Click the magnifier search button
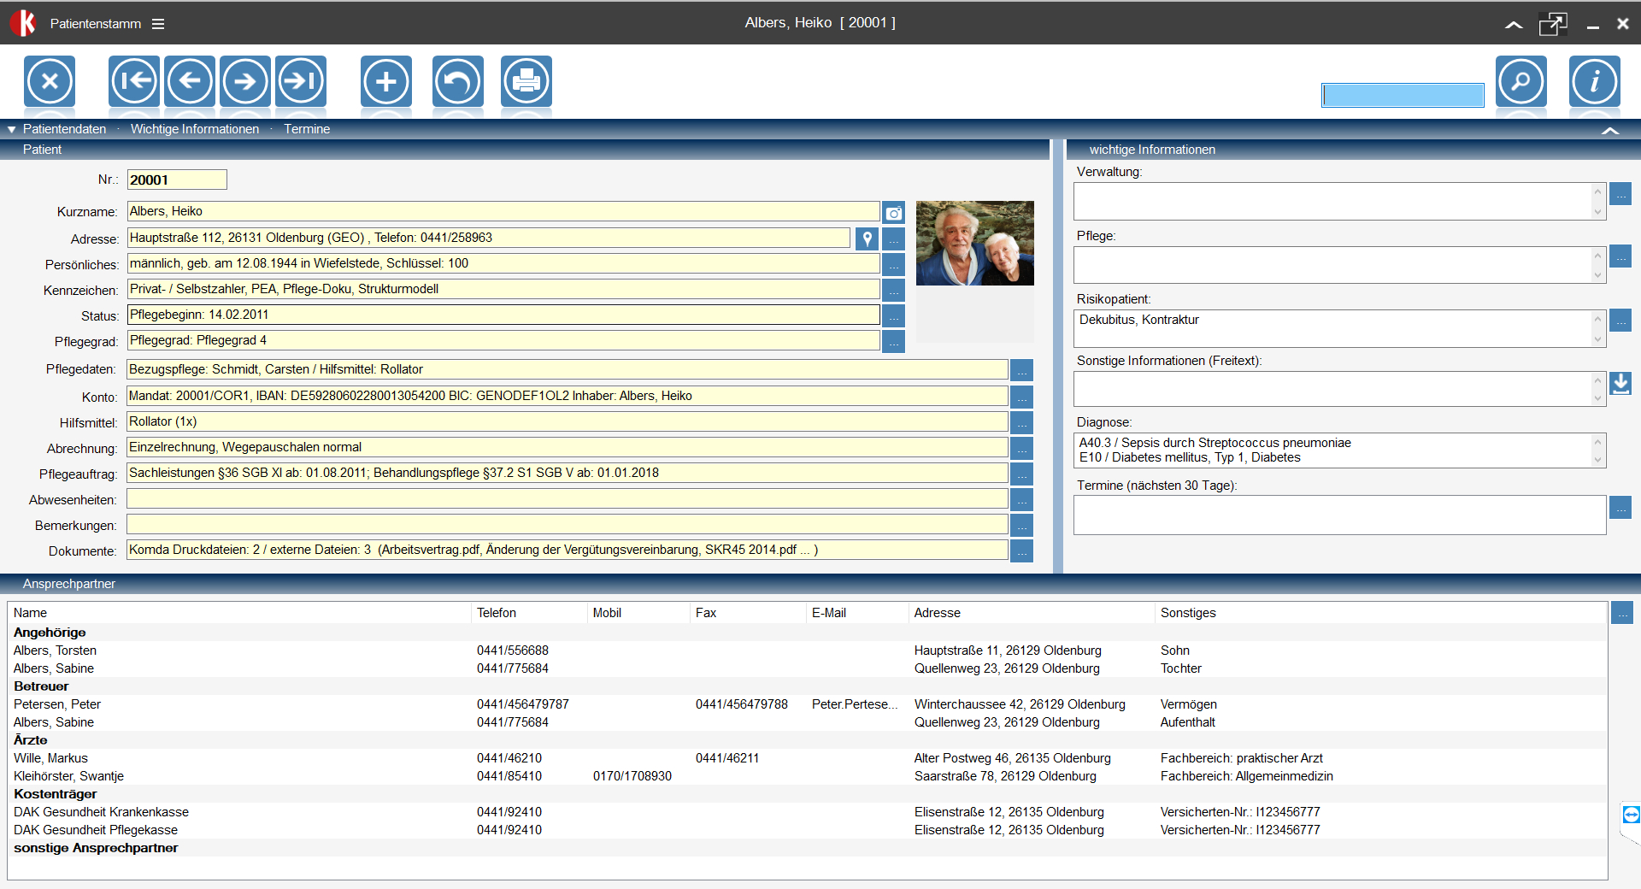Screen dimensions: 1641x889 click(x=1521, y=81)
